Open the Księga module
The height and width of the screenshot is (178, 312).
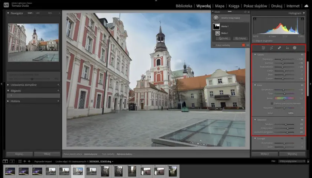tap(234, 6)
